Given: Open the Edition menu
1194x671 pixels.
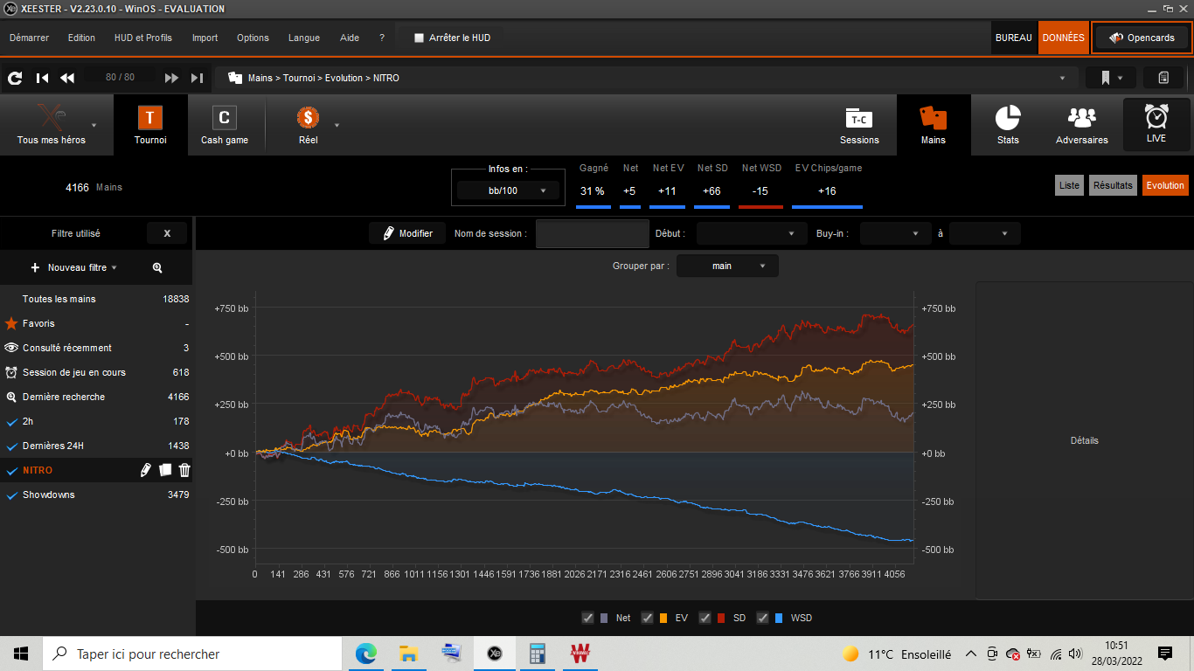Looking at the screenshot, I should coord(81,38).
